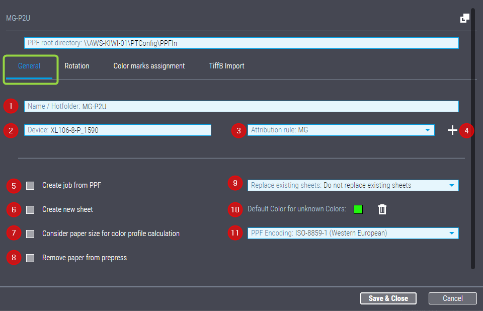Toggle Remove paper from prepress
This screenshot has height=311, width=483.
pyautogui.click(x=30, y=258)
